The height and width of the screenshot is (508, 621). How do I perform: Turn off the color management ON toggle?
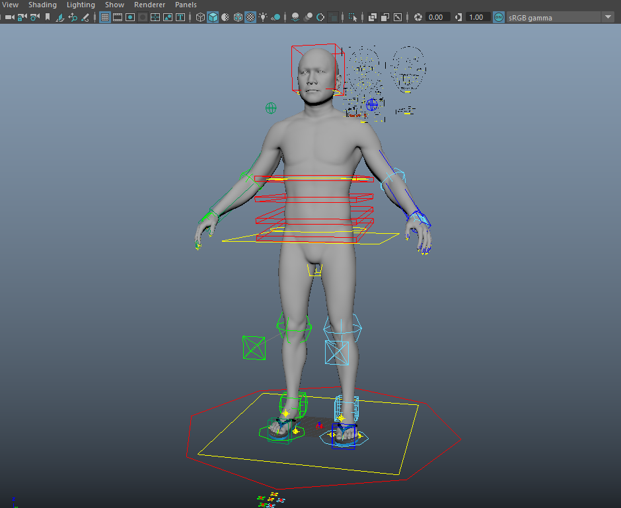point(498,17)
